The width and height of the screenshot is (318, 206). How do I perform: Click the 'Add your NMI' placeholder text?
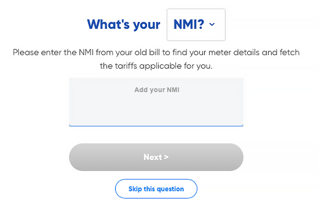(x=157, y=90)
